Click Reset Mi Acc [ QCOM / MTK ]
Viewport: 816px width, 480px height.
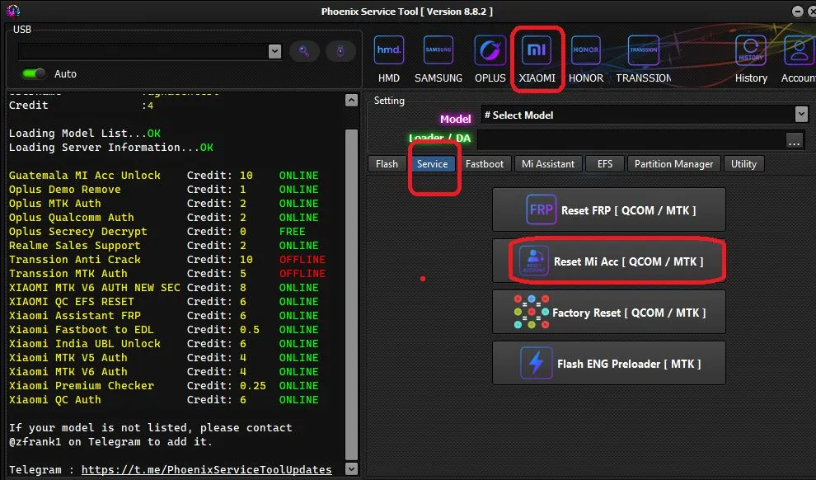coord(608,261)
